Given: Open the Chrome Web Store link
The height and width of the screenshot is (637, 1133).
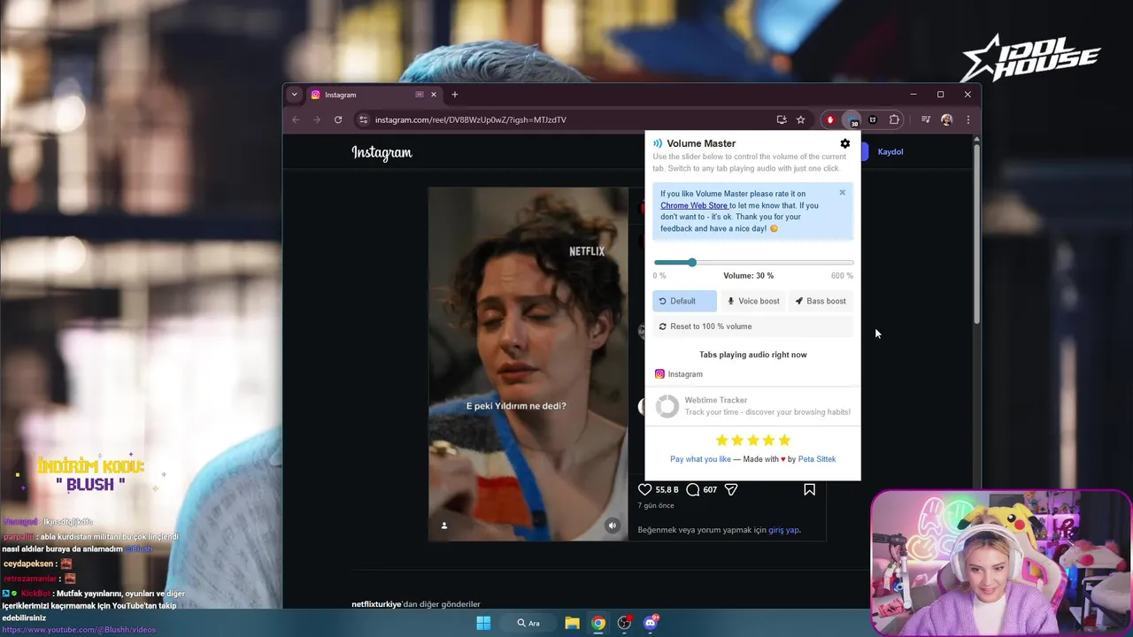Looking at the screenshot, I should (x=694, y=205).
